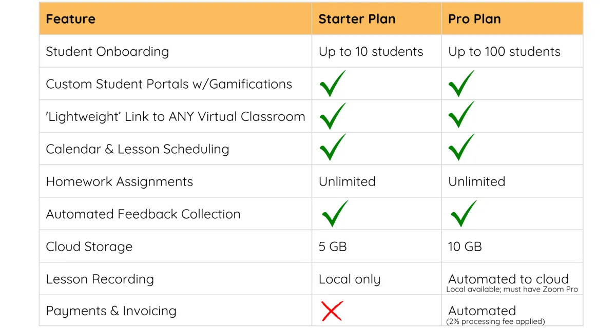Click the Pro Plan checkmark for Custom Student Portals

click(461, 84)
